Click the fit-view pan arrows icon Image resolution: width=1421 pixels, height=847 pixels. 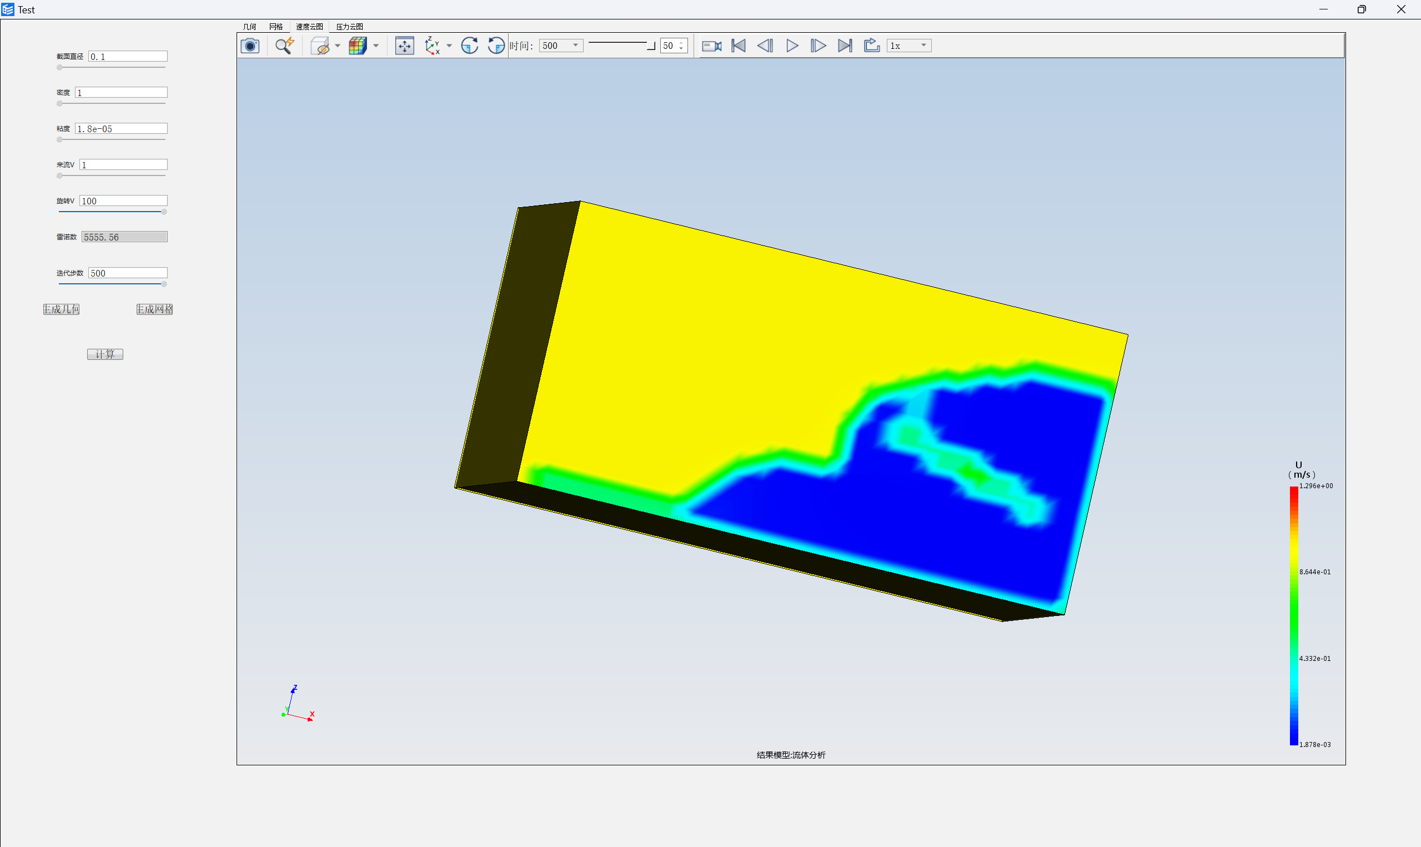point(404,46)
